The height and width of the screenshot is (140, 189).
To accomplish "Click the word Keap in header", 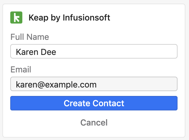I will pyautogui.click(x=38, y=18).
